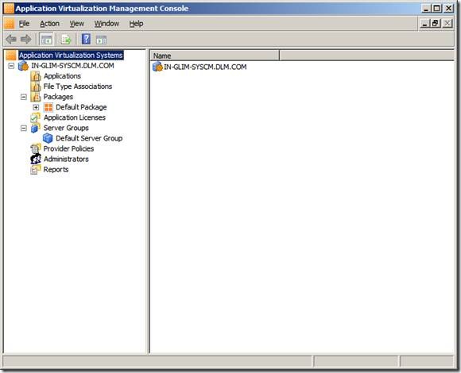The image size is (461, 373).
Task: Click the Default Package icon
Action: 48,107
